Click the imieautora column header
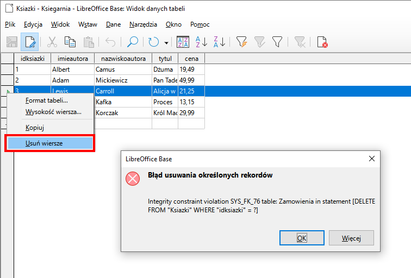The width and height of the screenshot is (411, 278). click(73, 59)
